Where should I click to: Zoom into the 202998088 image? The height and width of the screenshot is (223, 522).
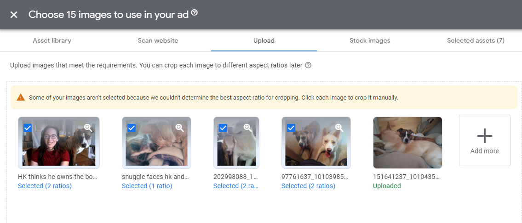click(247, 128)
